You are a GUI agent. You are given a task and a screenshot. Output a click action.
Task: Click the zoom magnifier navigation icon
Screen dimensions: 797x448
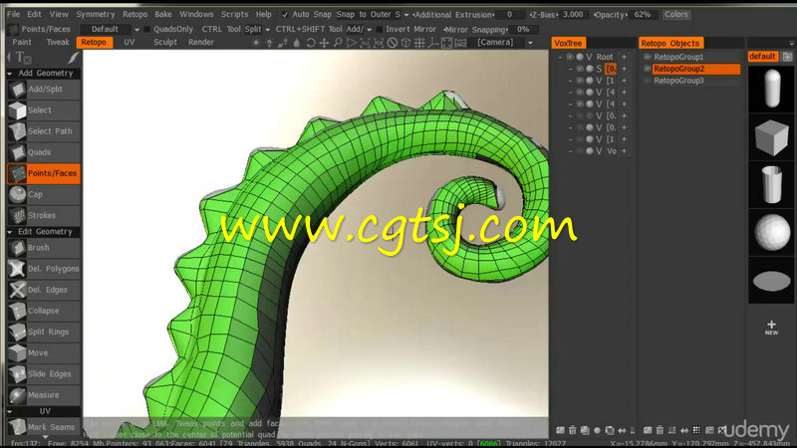[338, 43]
